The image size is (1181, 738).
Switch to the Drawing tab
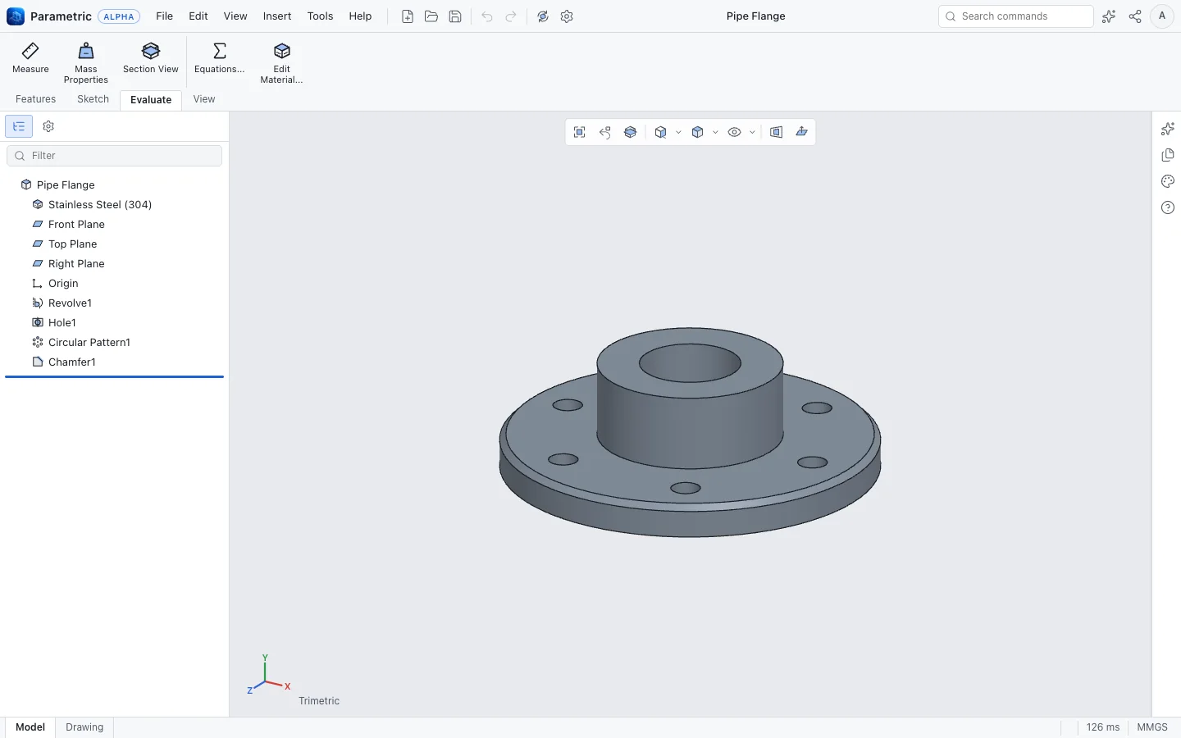pyautogui.click(x=84, y=727)
